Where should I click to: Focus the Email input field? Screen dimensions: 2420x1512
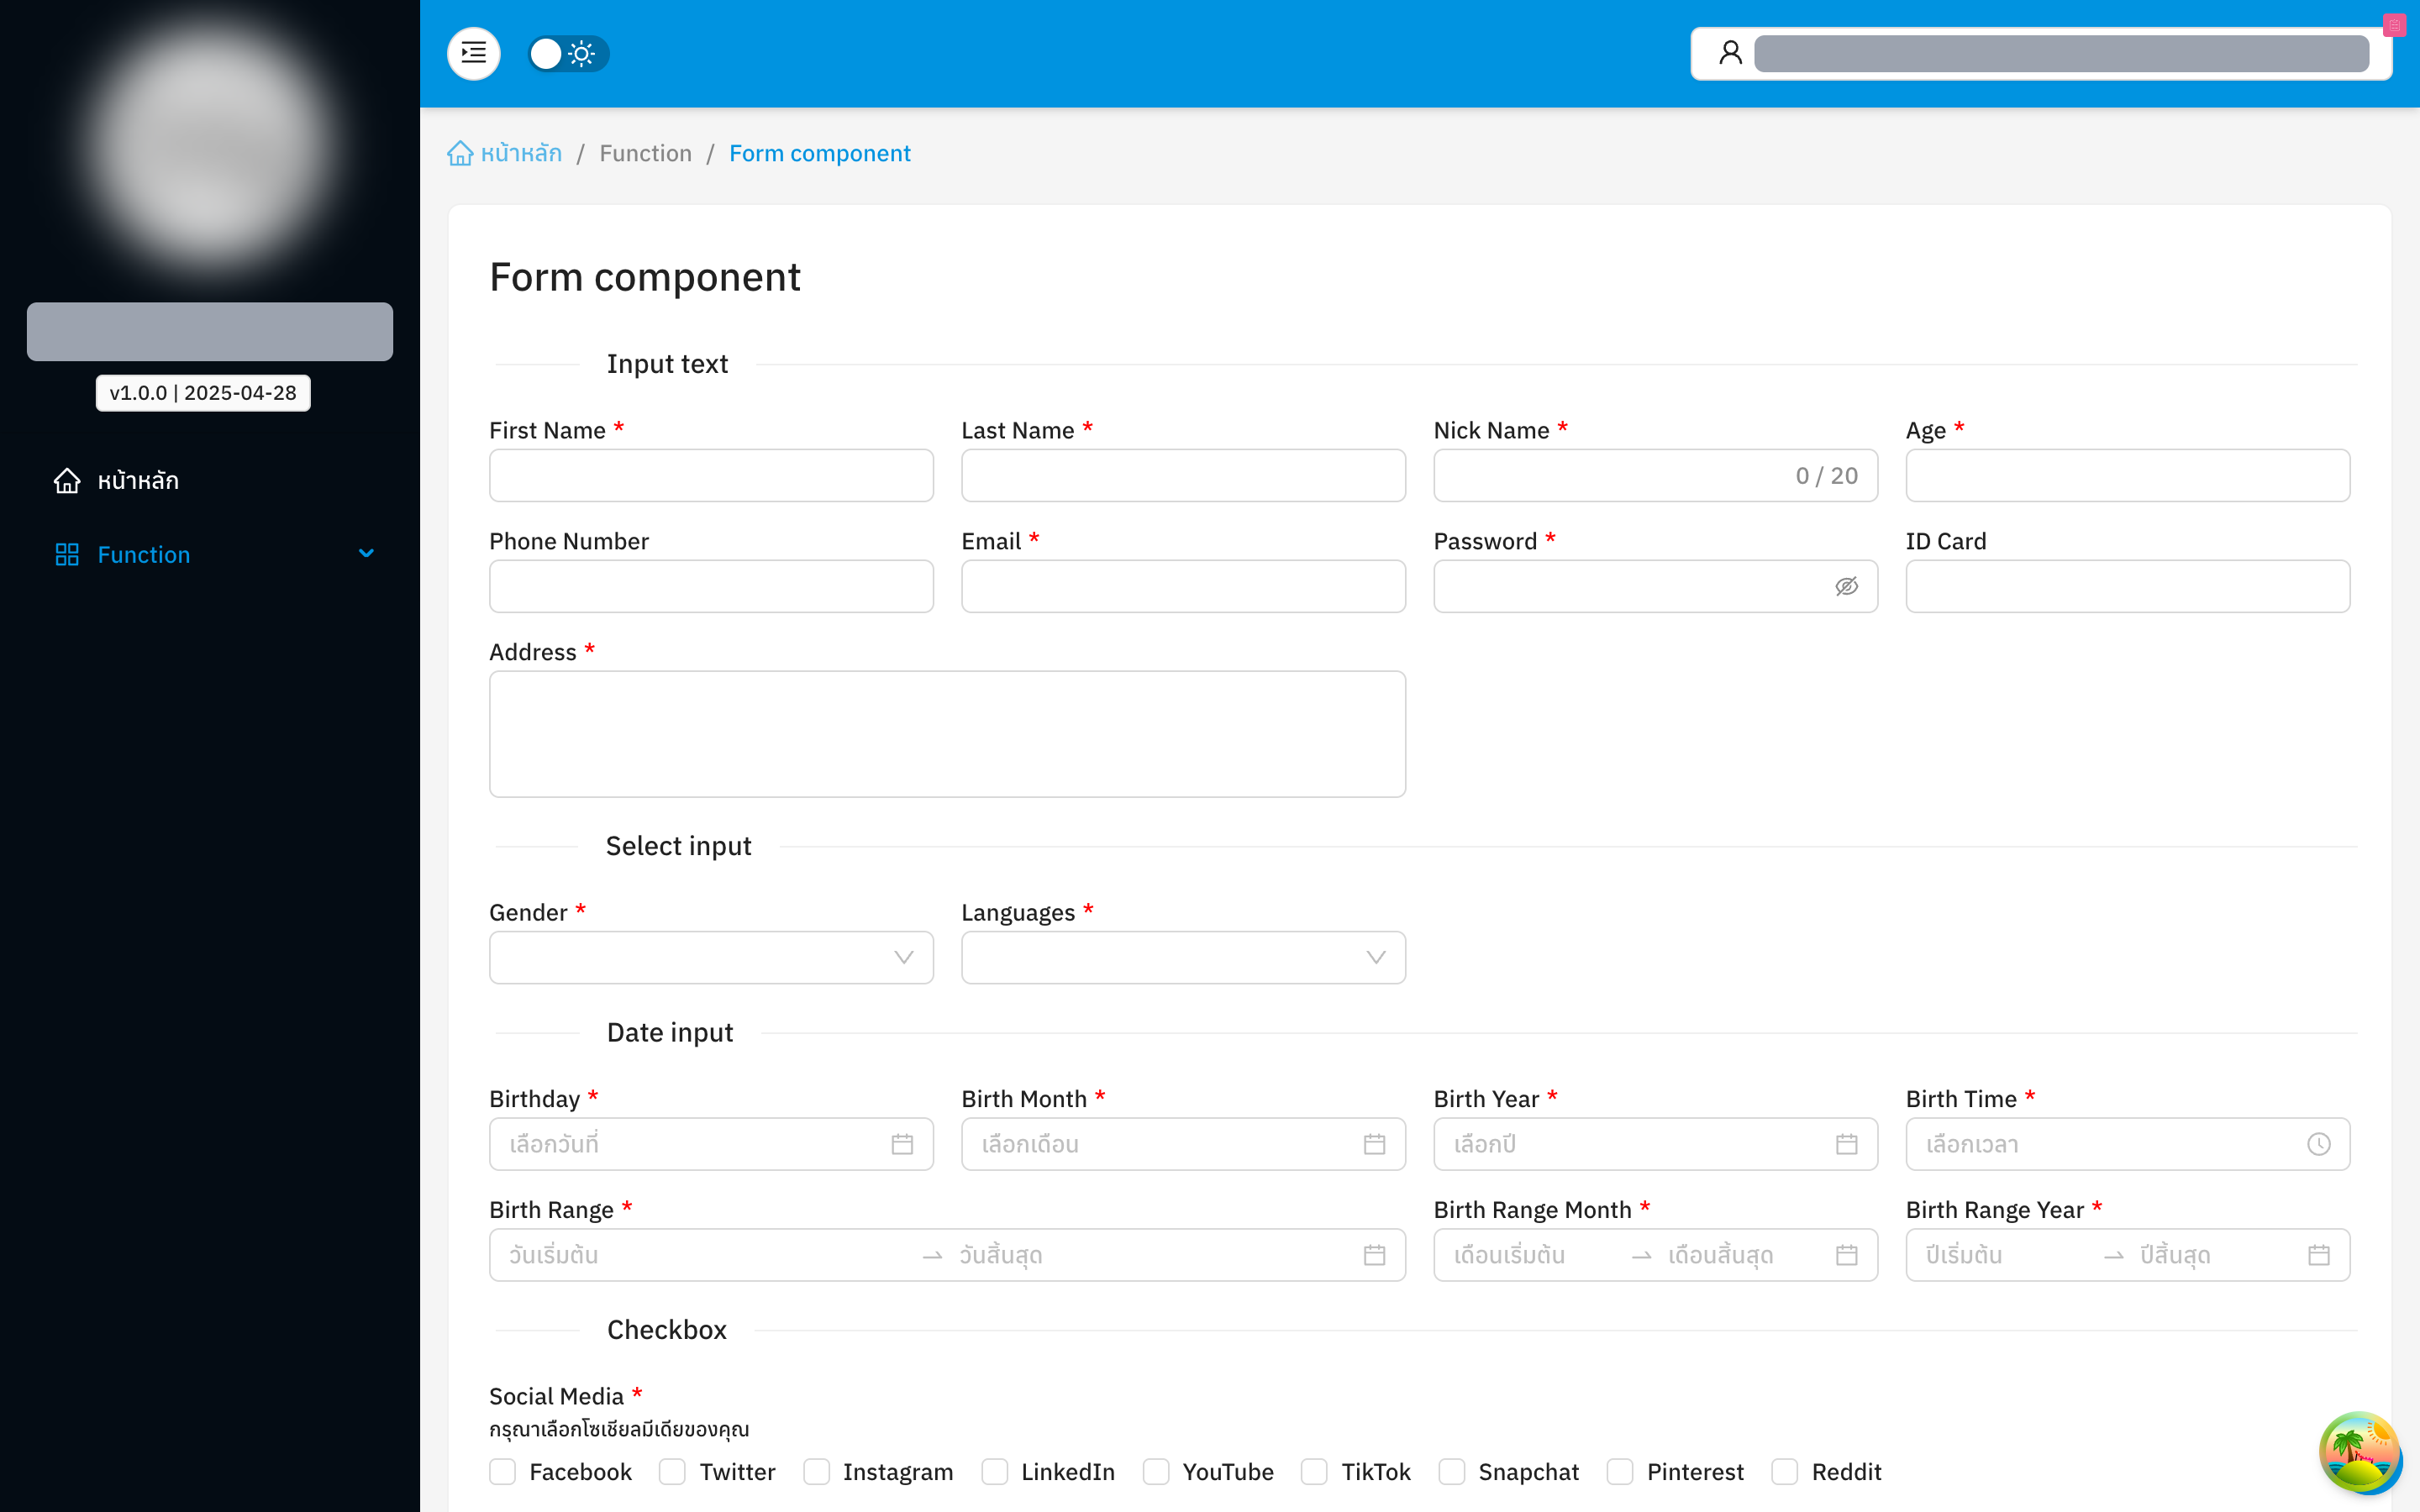point(1183,586)
